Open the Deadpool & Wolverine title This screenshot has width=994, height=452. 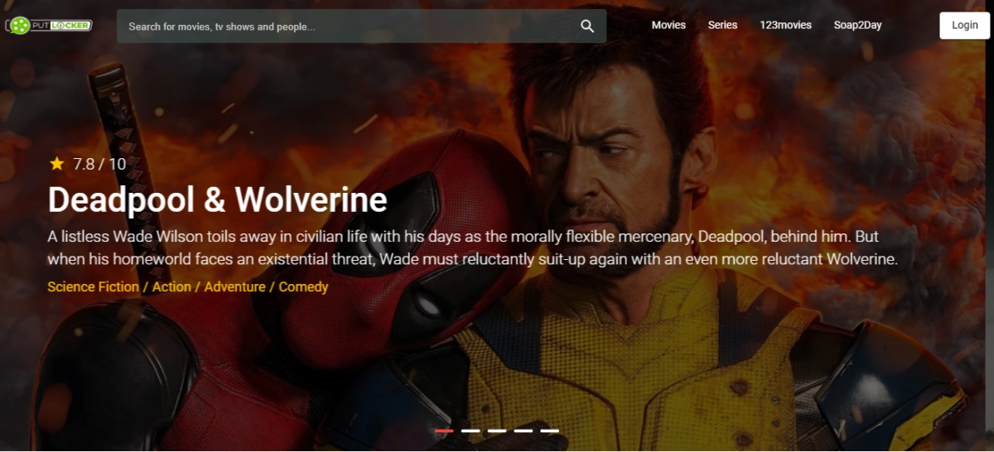click(218, 200)
